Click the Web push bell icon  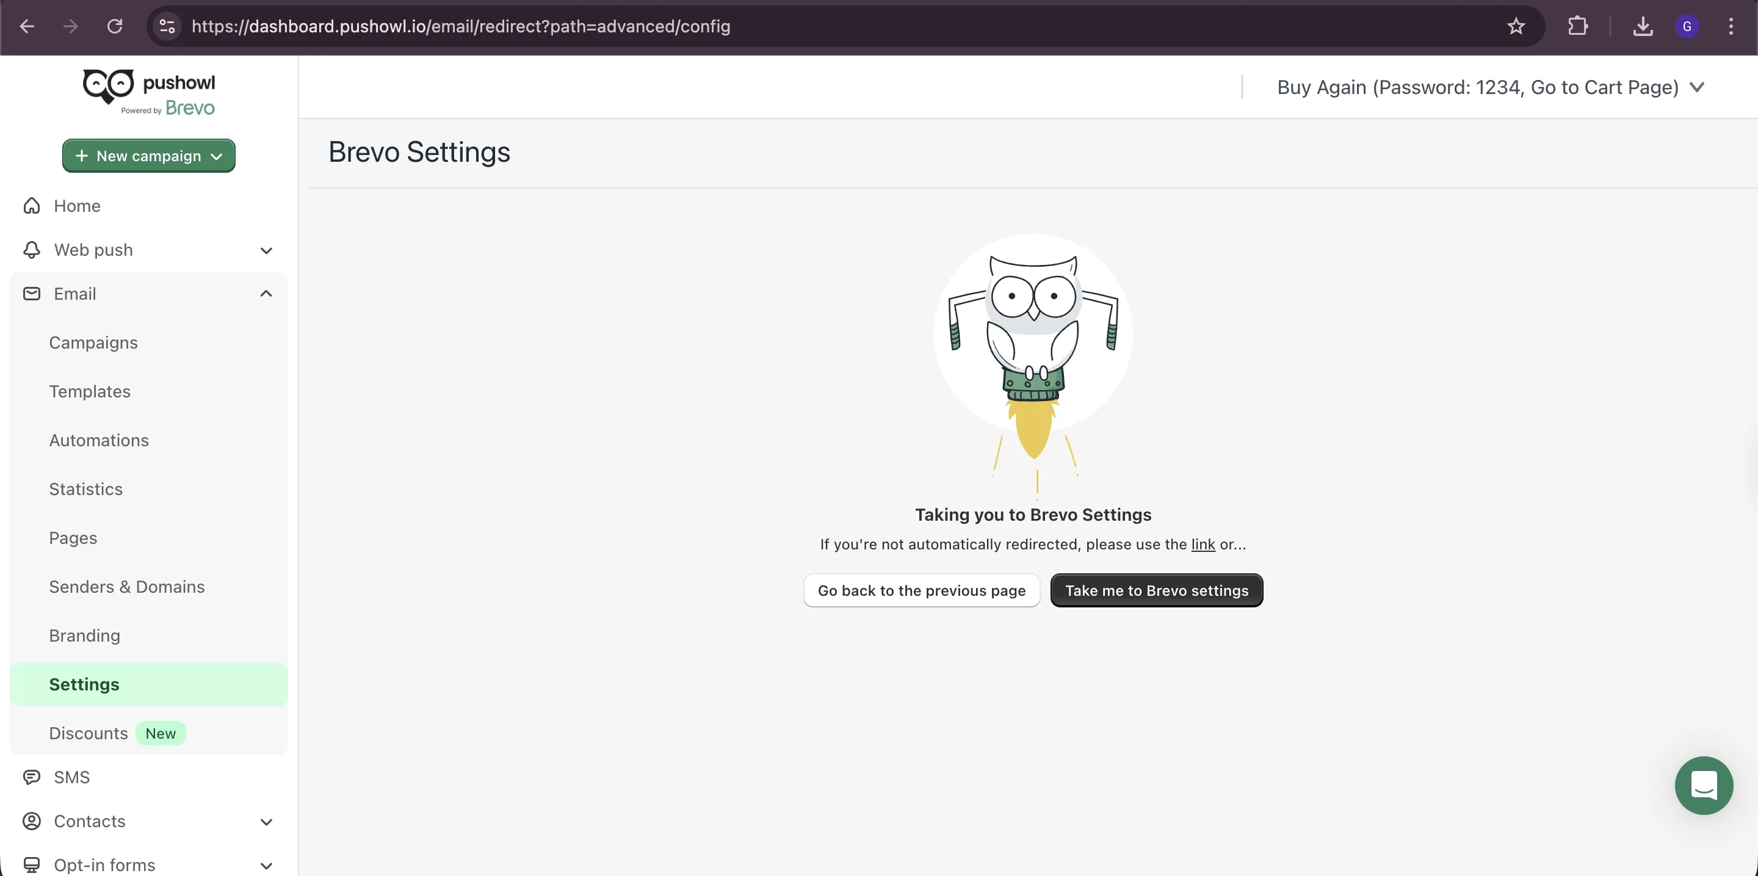pyautogui.click(x=31, y=250)
